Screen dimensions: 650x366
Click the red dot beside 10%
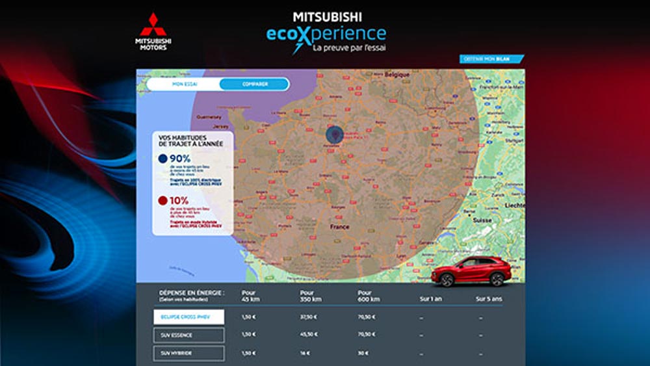tap(163, 201)
